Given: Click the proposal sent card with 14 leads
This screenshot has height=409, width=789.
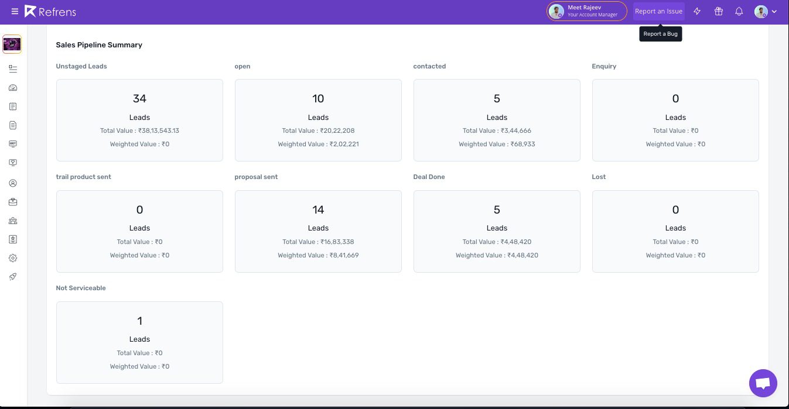Looking at the screenshot, I should [x=318, y=231].
